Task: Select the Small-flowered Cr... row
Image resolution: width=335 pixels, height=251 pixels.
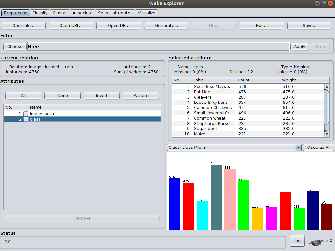Action: click(x=248, y=113)
